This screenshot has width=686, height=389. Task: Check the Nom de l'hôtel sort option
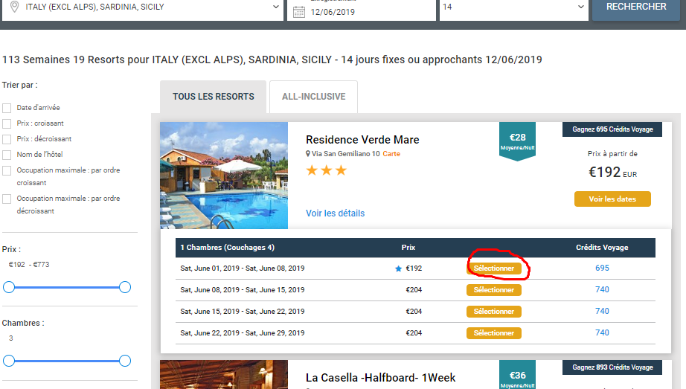click(7, 155)
